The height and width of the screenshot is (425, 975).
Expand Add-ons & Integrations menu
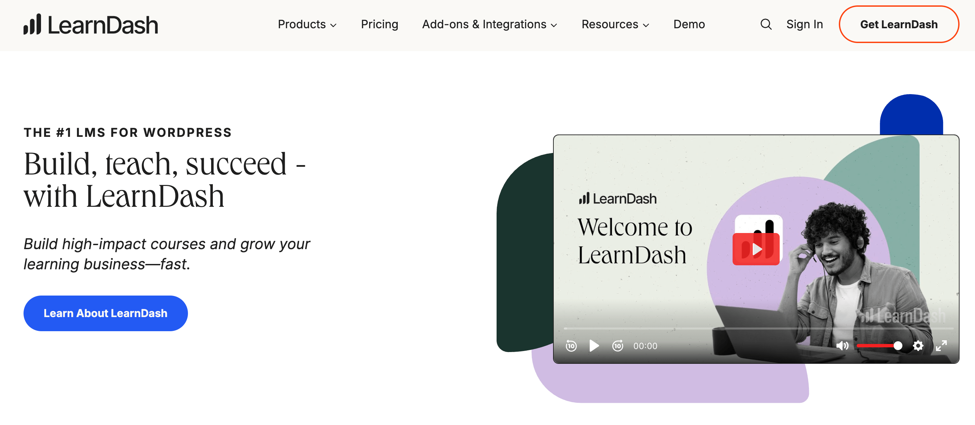pos(490,24)
